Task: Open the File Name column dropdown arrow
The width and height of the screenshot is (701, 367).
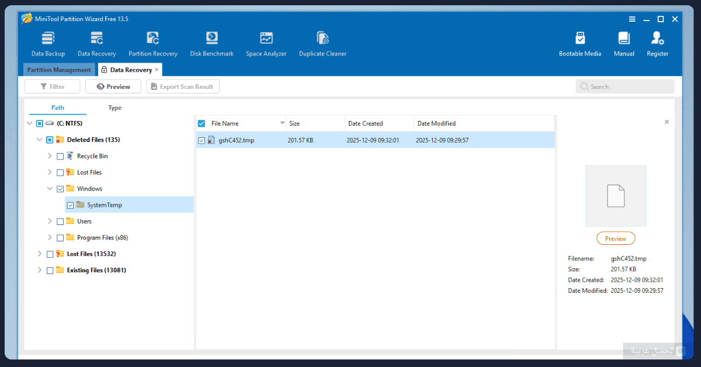Action: (x=282, y=123)
